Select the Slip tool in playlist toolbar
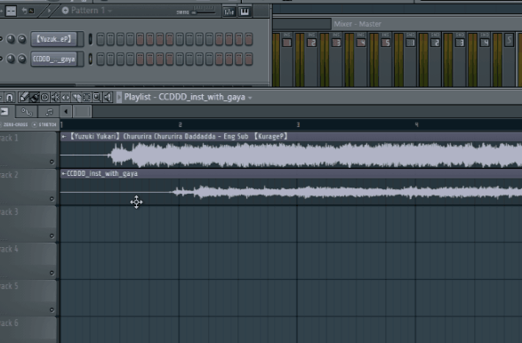522x343 pixels. pos(66,97)
